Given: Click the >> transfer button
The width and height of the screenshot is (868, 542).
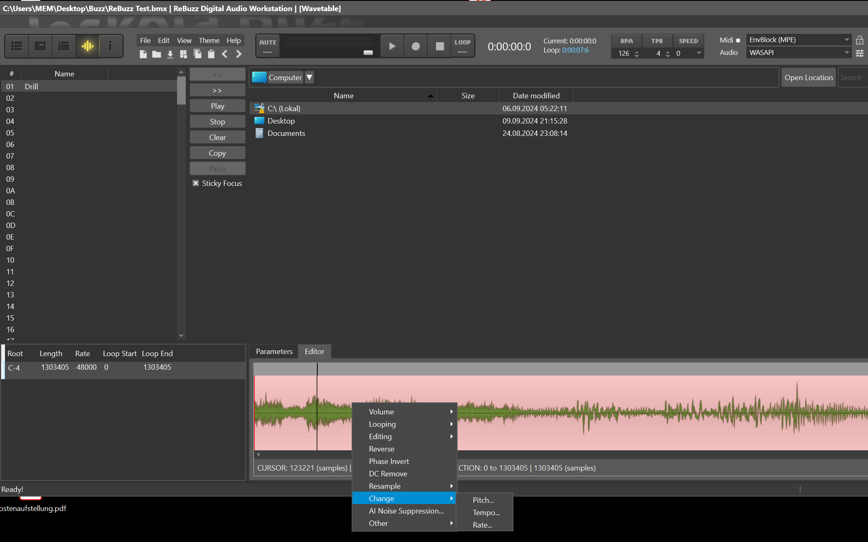Looking at the screenshot, I should (218, 90).
